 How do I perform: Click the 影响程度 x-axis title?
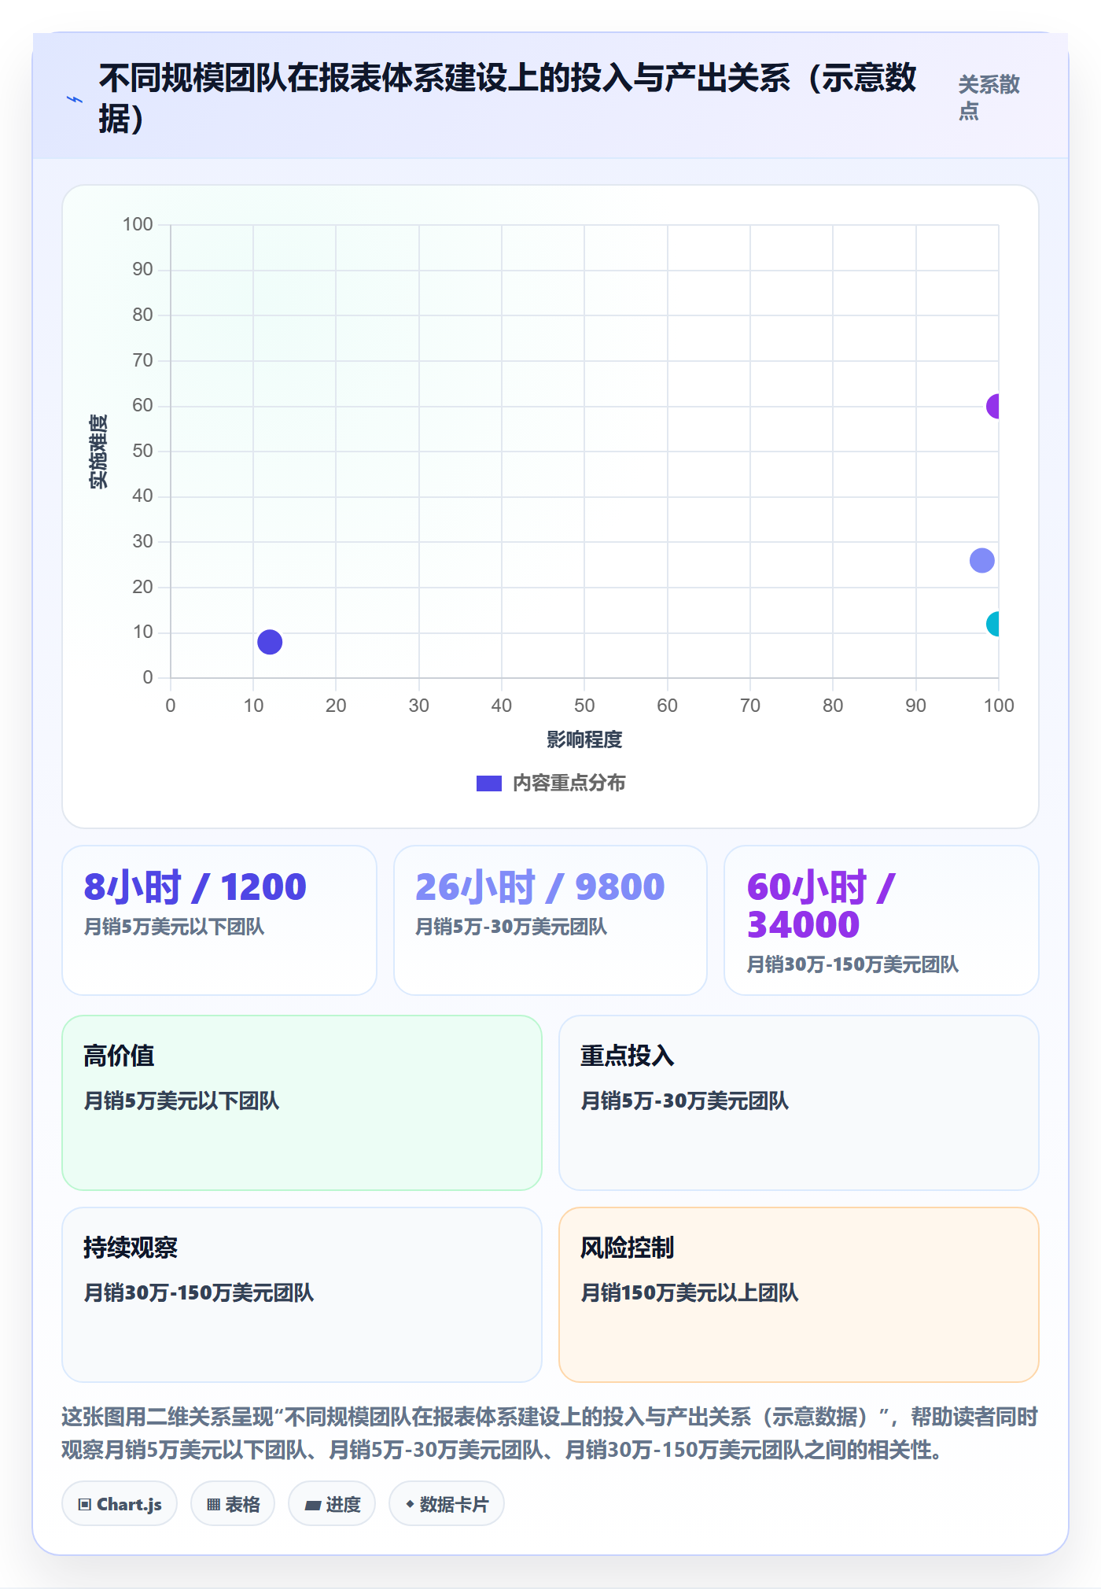[584, 739]
